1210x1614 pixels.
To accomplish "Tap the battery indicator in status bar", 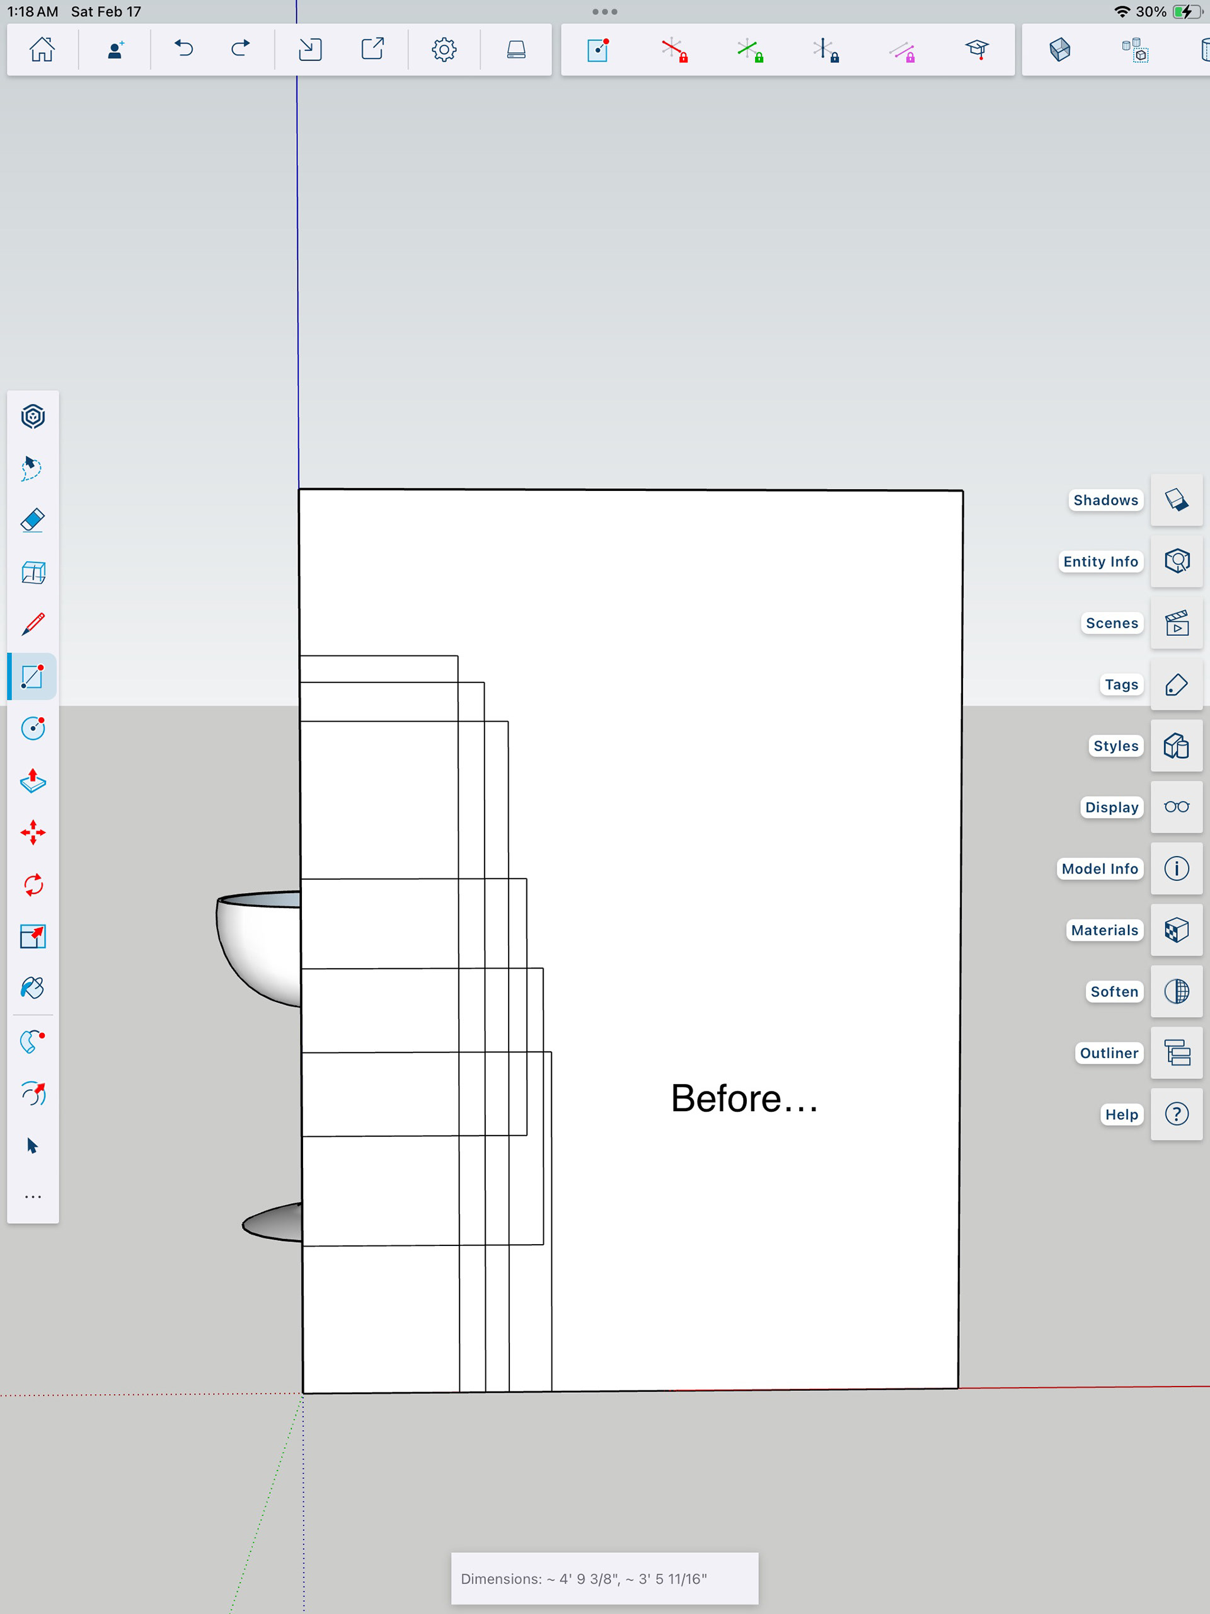I will pos(1187,12).
